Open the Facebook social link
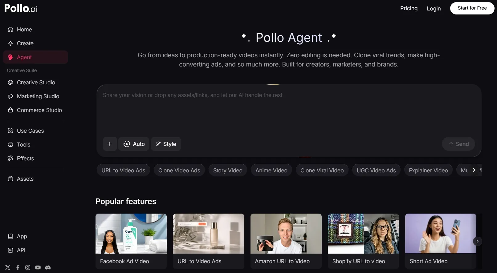Viewport: 497px width, 273px height. (18, 267)
